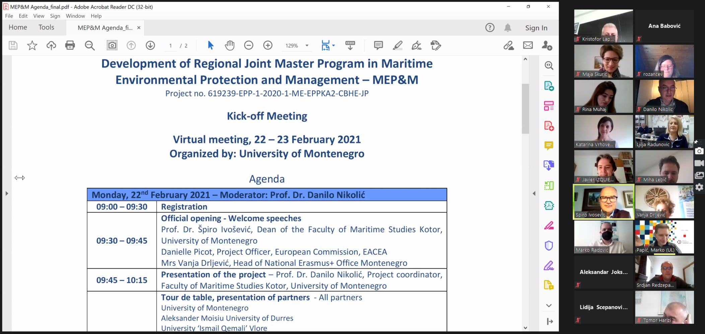Open the 129% zoom level dropdown
Image resolution: width=705 pixels, height=334 pixels.
(307, 46)
